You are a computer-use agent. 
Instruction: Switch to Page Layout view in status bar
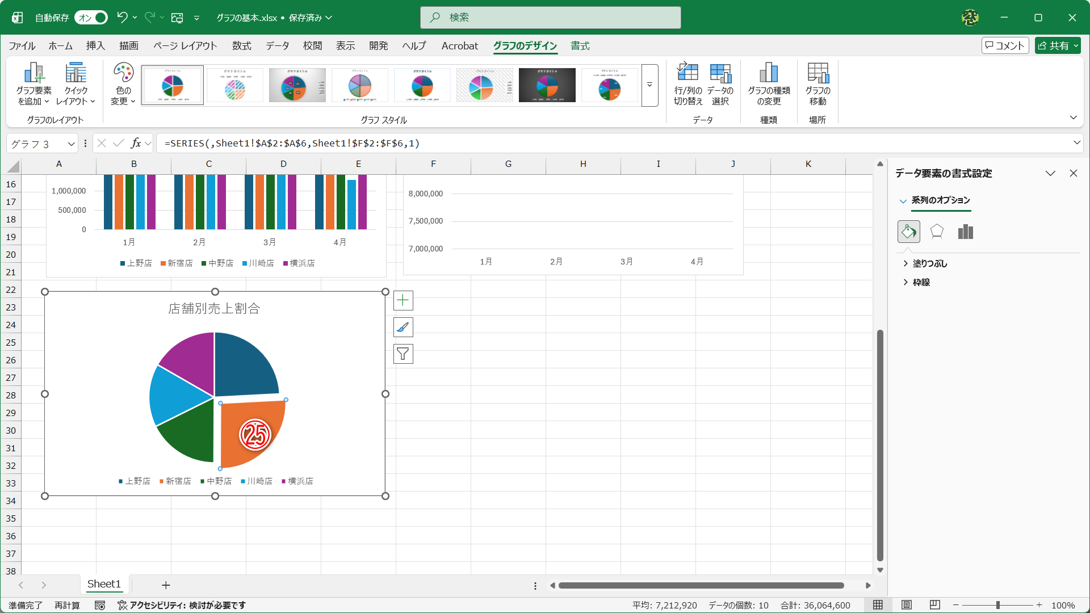[x=907, y=605]
